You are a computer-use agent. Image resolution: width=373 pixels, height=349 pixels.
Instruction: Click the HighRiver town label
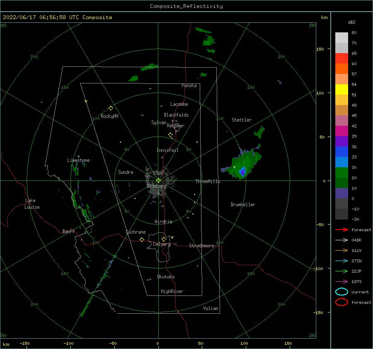[x=172, y=291]
